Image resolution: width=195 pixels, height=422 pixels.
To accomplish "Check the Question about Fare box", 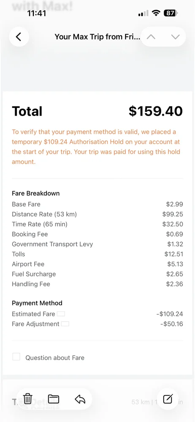I will pyautogui.click(x=16, y=357).
